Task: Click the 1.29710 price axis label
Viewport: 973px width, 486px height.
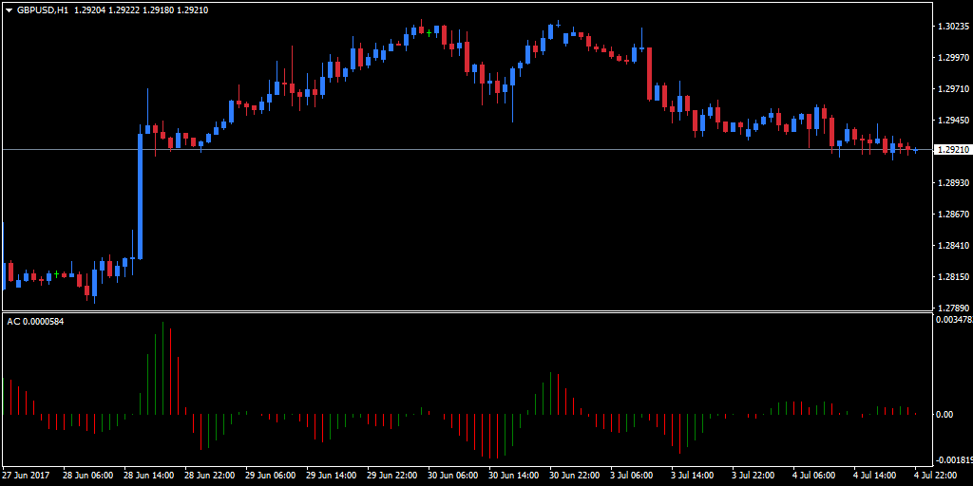Action: tap(952, 89)
